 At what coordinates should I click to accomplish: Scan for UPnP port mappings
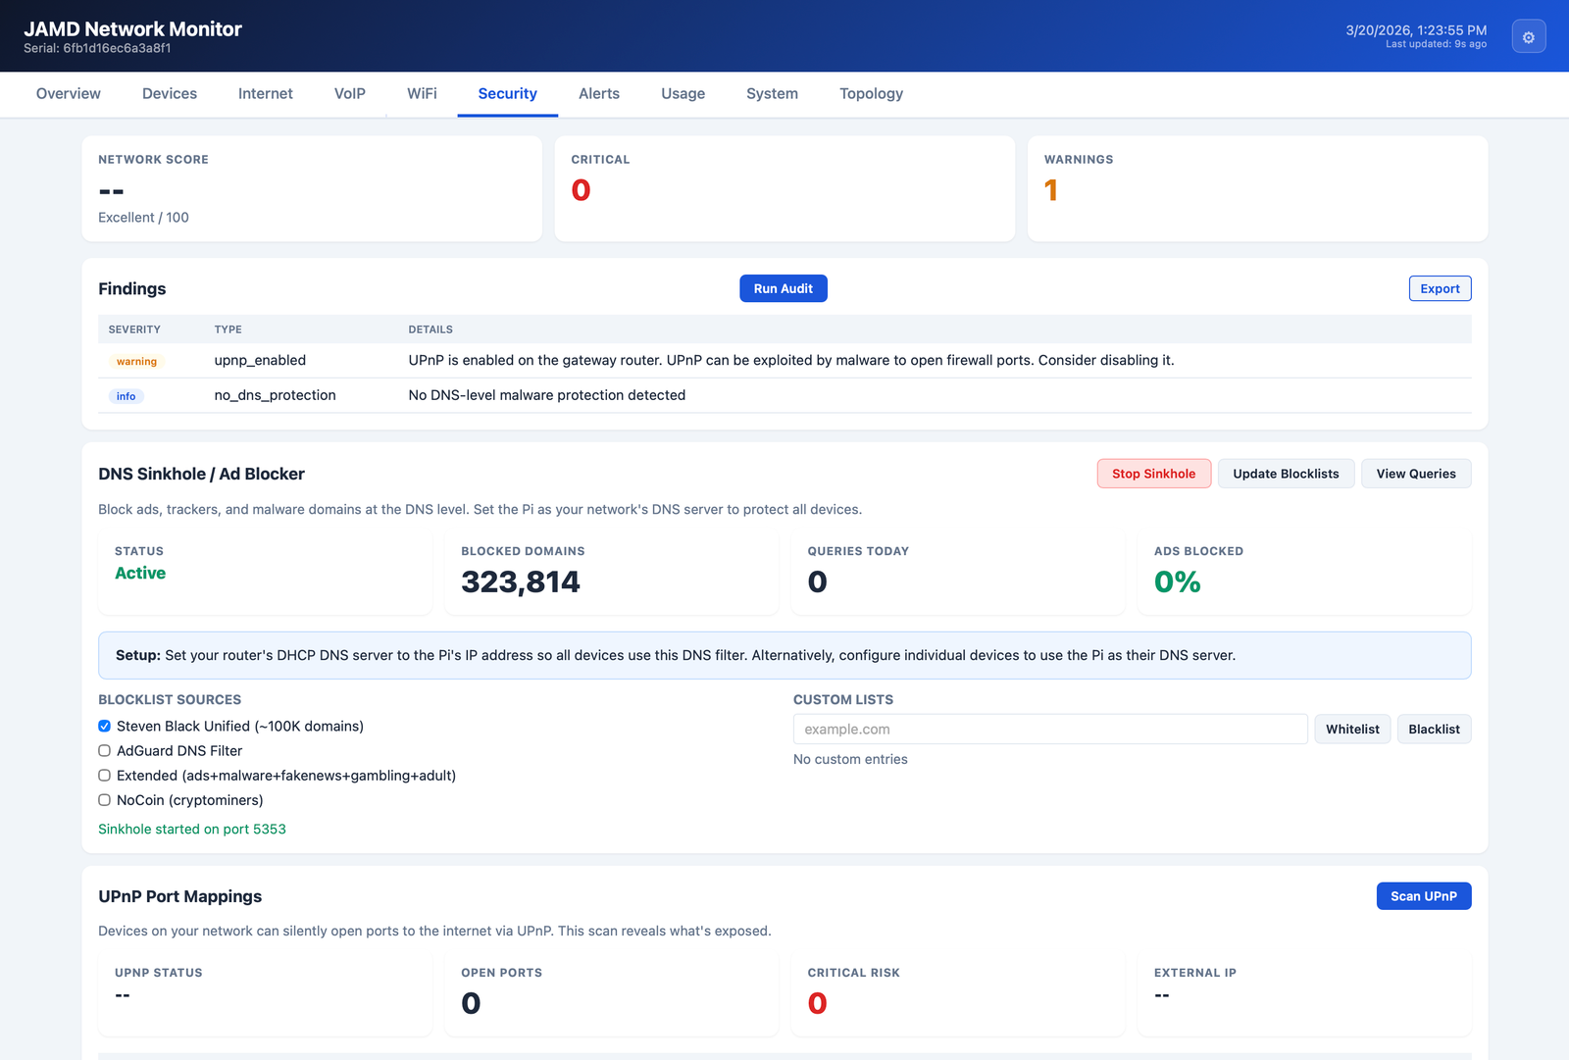click(1424, 895)
